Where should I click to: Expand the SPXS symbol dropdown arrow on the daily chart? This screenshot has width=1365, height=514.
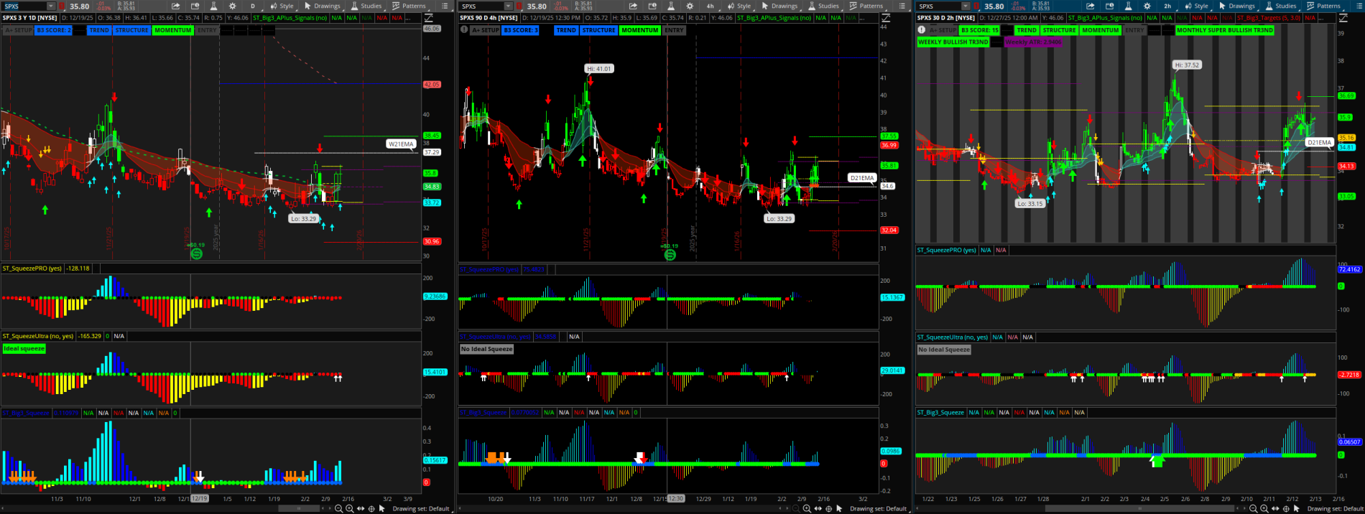tap(50, 6)
